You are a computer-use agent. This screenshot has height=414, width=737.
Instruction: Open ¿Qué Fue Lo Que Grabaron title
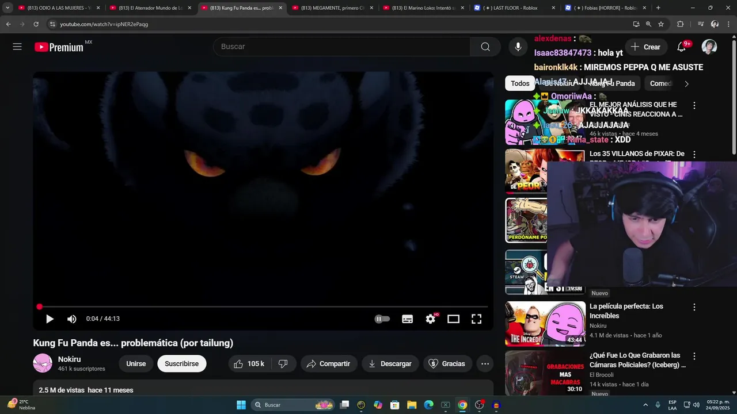pos(637,360)
